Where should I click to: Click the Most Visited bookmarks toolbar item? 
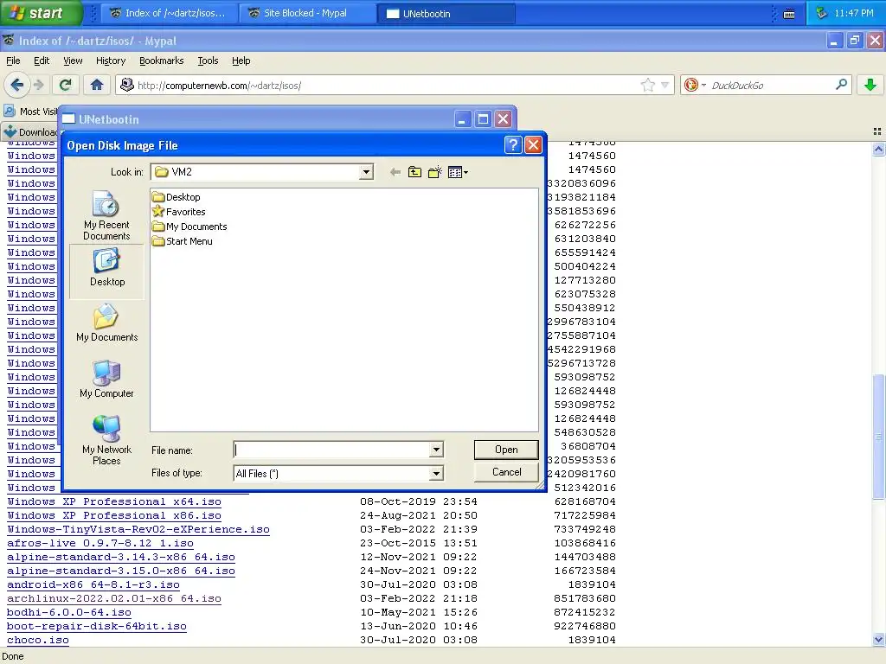[30, 112]
